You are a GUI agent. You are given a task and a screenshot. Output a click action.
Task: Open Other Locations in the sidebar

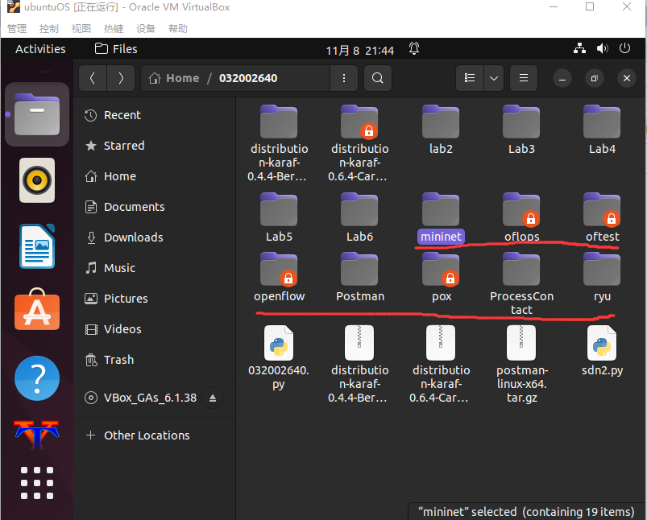[x=155, y=435]
